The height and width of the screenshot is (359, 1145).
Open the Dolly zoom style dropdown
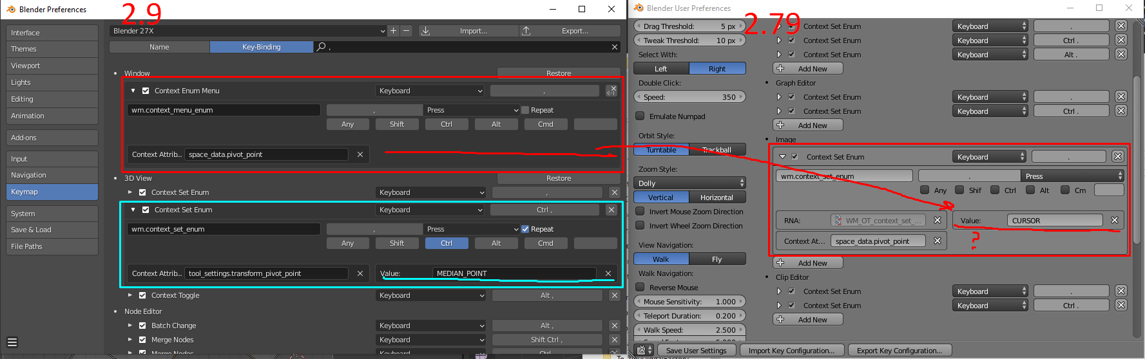[x=689, y=183]
